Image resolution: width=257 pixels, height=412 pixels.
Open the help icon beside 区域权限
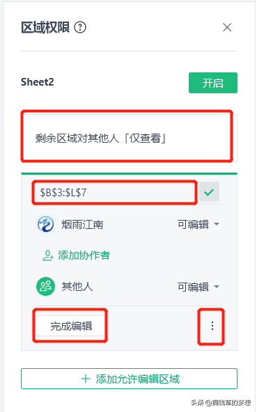point(80,27)
